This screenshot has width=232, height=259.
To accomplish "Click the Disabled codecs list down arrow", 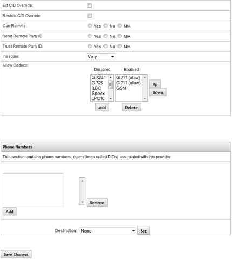I will click(x=111, y=98).
